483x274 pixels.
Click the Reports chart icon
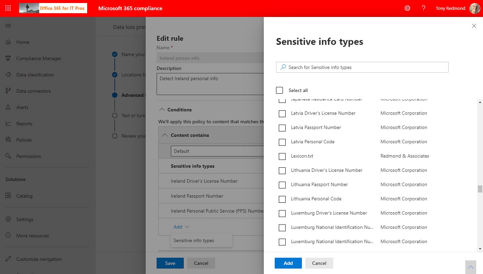tap(8, 124)
